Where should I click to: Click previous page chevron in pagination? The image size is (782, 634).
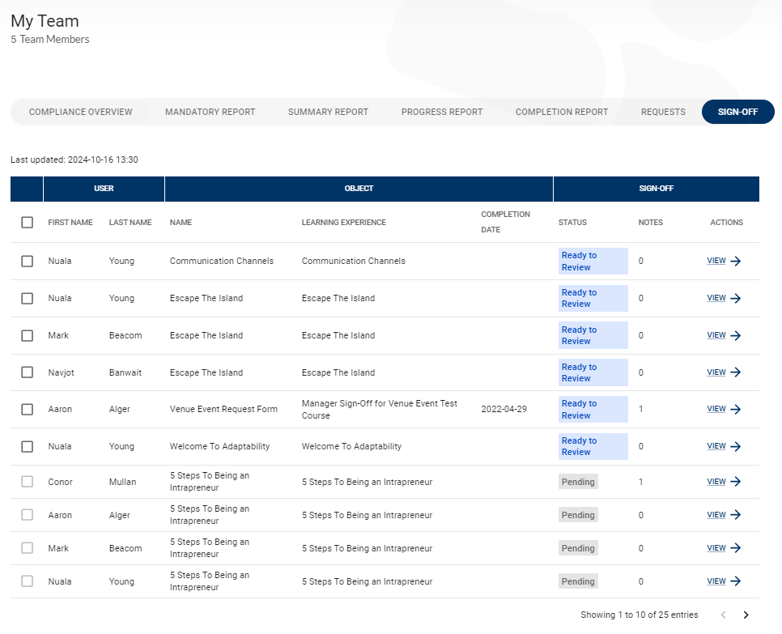[723, 615]
